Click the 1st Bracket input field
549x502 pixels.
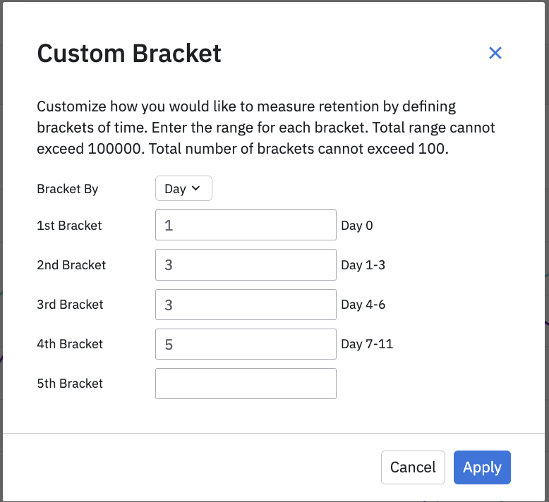click(246, 226)
